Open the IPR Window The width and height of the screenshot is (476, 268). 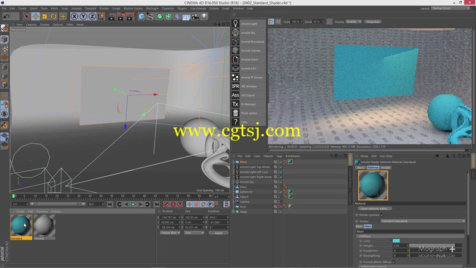tap(235, 86)
